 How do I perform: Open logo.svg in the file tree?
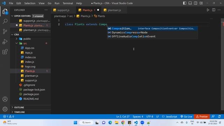pos(30,66)
